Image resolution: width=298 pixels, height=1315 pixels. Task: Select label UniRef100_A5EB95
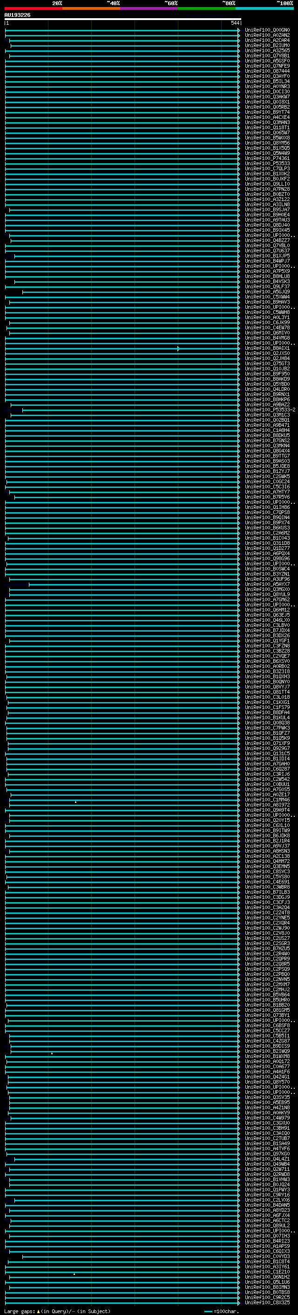[267, 1103]
